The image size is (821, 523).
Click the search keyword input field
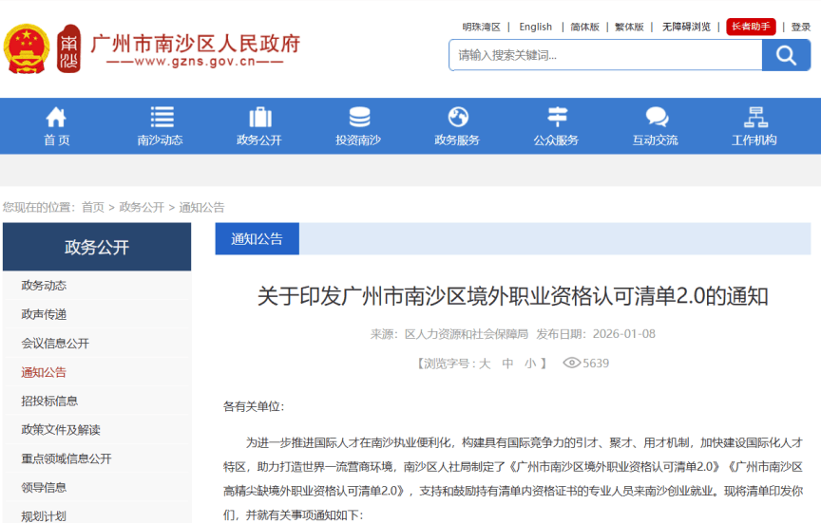605,55
